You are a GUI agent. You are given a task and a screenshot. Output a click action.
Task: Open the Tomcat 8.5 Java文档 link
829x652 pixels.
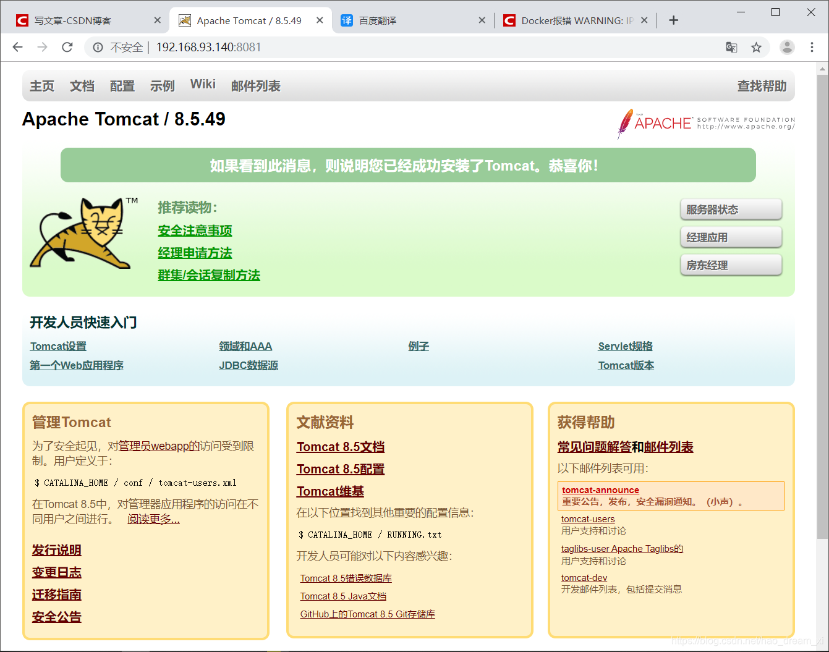point(343,596)
